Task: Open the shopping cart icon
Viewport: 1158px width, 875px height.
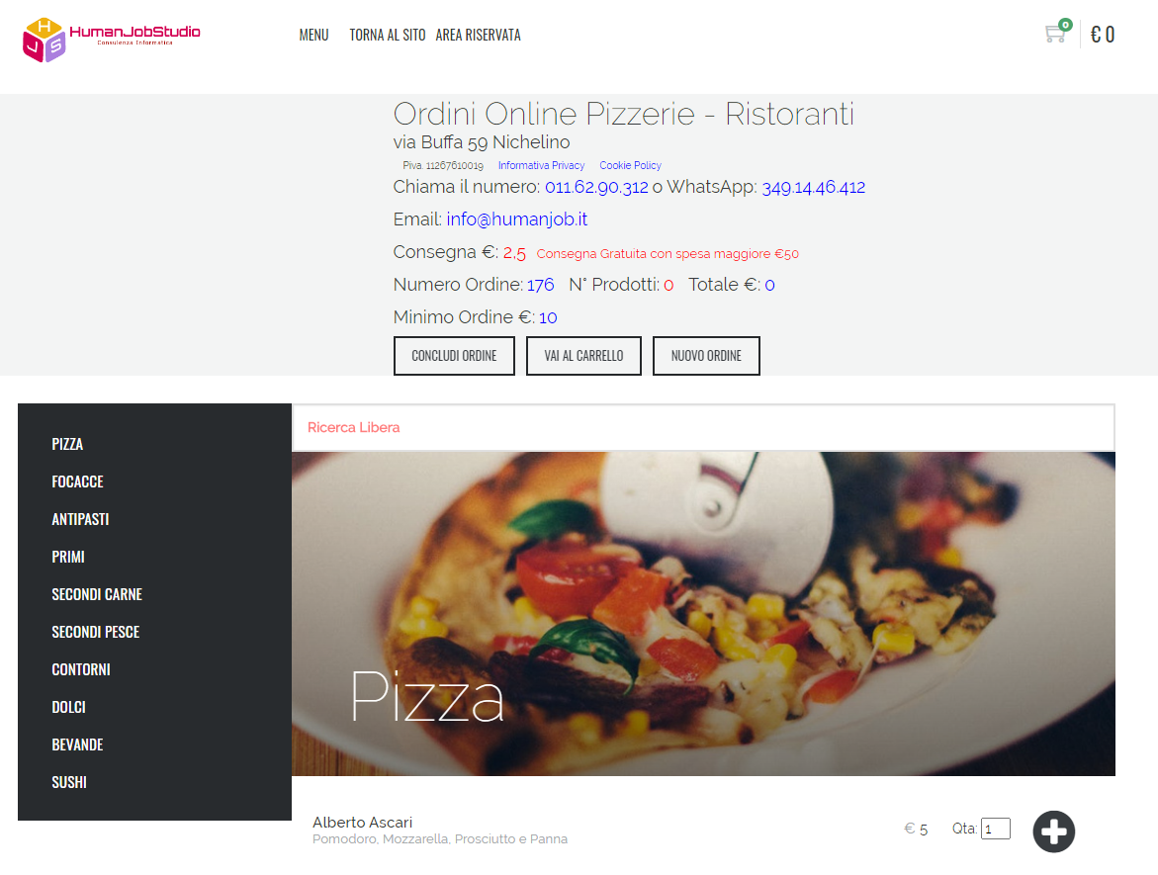Action: pyautogui.click(x=1057, y=33)
